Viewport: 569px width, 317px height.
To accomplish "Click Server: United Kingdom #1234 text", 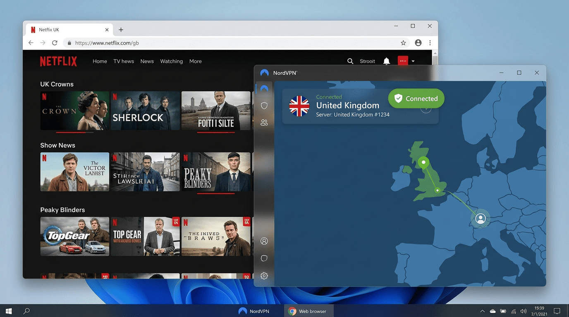I will click(x=353, y=115).
